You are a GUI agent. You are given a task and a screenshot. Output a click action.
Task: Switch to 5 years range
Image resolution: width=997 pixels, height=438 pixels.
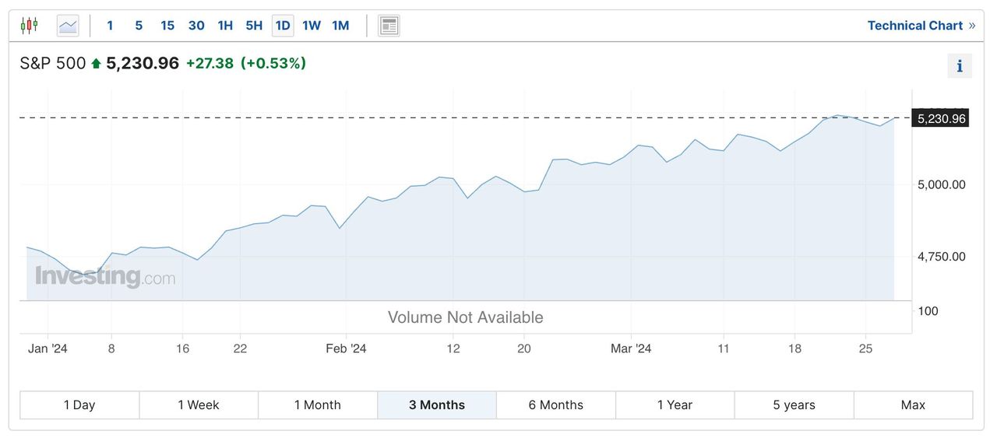[x=794, y=405]
